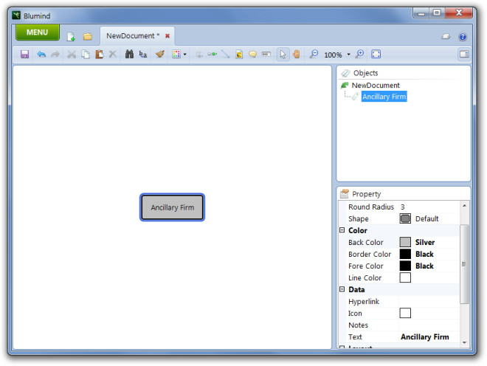
Task: Add an icon mark with the yellow note icon
Action: 239,55
